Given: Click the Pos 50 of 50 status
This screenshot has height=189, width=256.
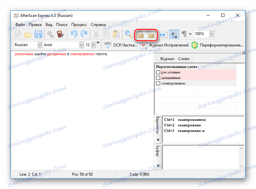Looking at the screenshot, I should click(82, 174).
